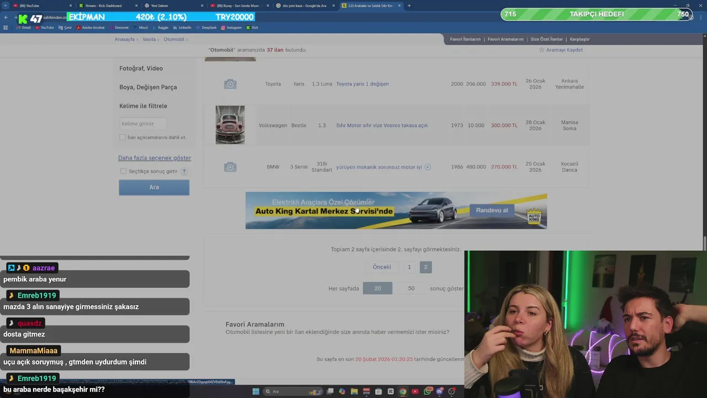This screenshot has height=398, width=707.
Task: Open Microsoft Store from the taskbar
Action: click(378, 391)
